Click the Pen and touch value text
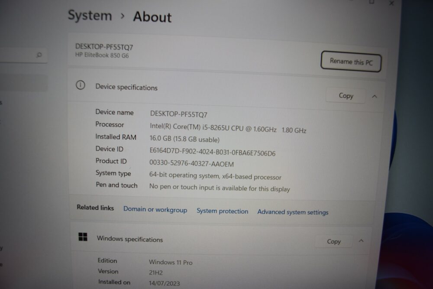 coord(220,188)
